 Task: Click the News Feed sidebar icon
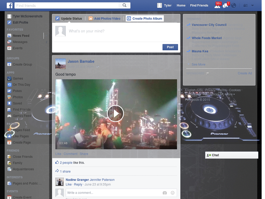[9, 36]
